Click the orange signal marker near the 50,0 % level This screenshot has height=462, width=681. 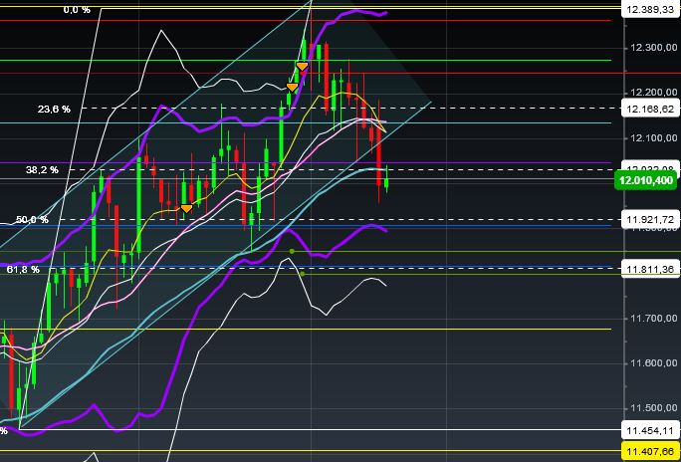[x=186, y=209]
